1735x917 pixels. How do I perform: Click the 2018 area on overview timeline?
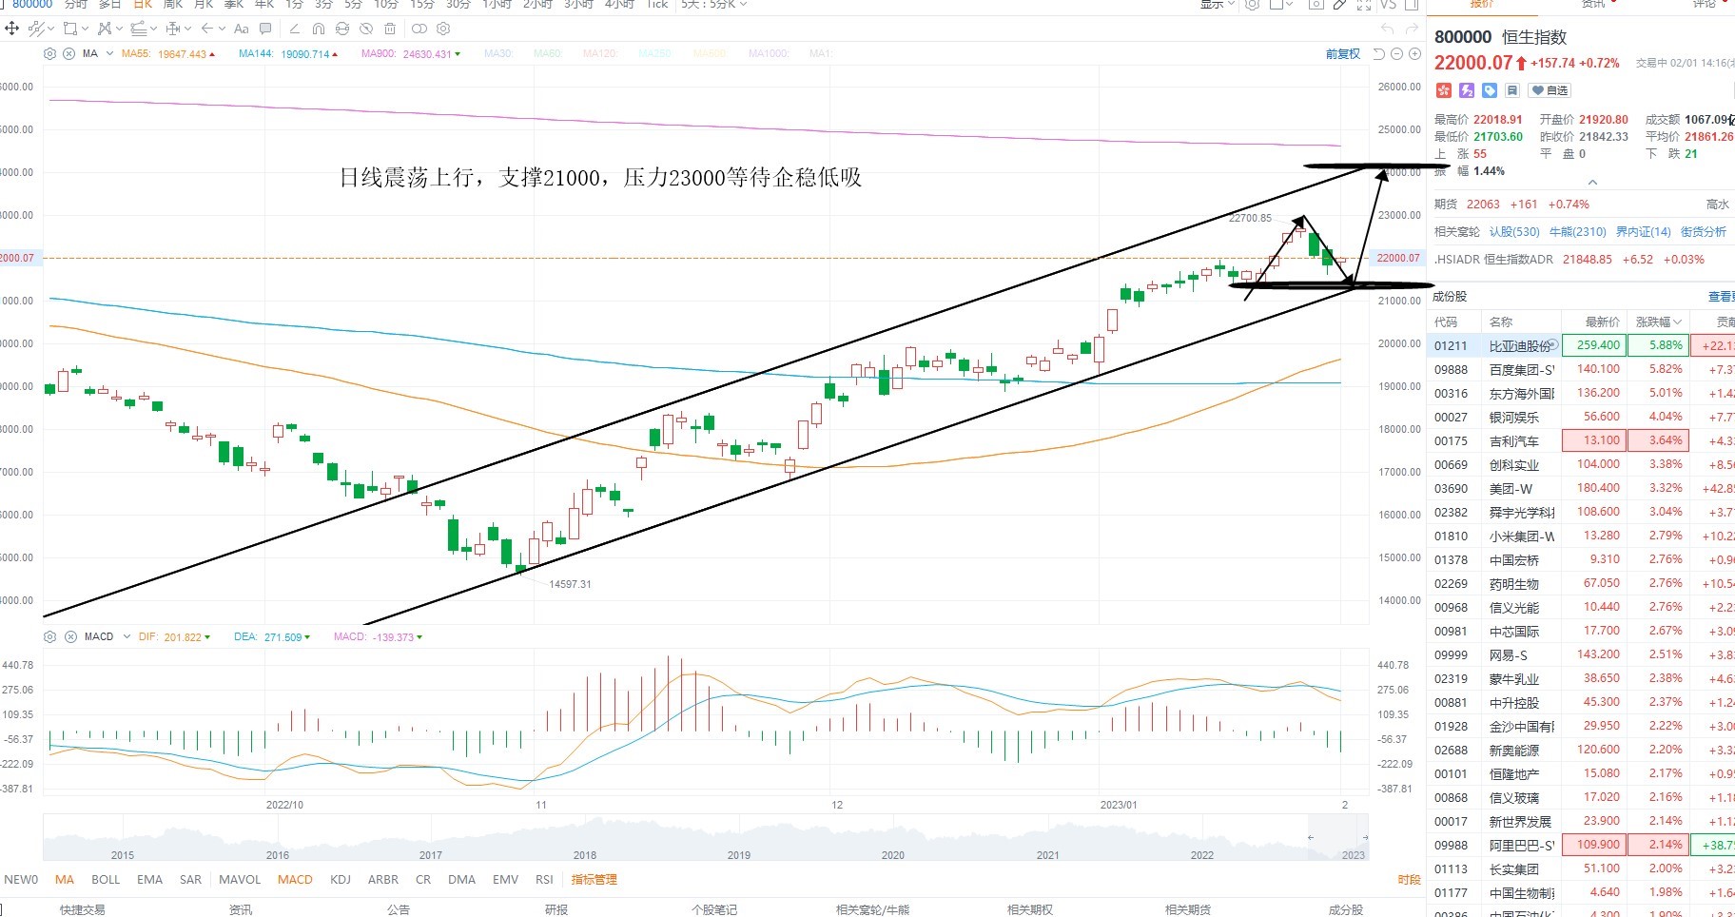click(x=585, y=854)
